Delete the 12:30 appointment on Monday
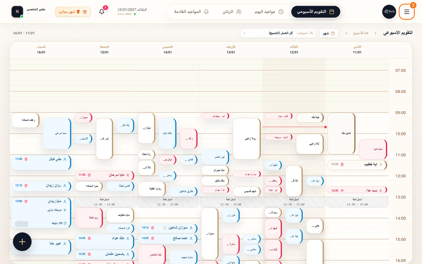Image resolution: width=422 pixels, height=264 pixels. 342,191
